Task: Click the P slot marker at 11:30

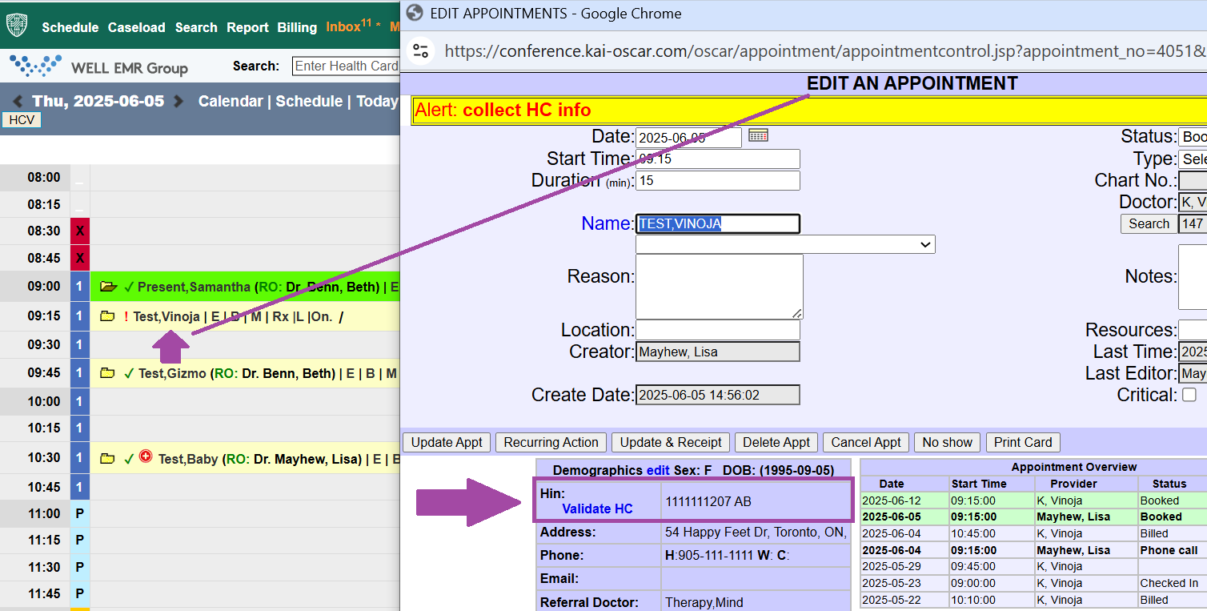Action: [80, 567]
